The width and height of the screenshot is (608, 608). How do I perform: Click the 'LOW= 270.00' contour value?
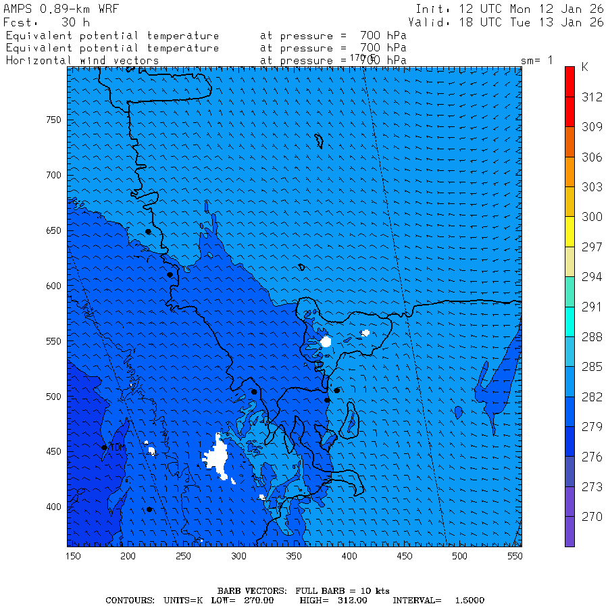coord(243,601)
